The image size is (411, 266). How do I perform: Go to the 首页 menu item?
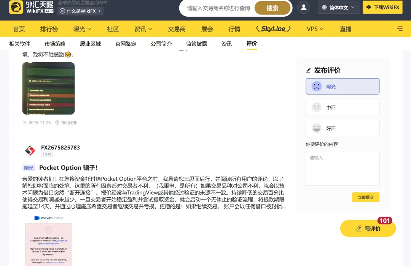click(x=19, y=29)
